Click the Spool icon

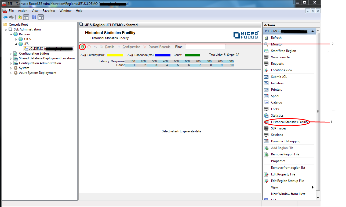pos(266,96)
